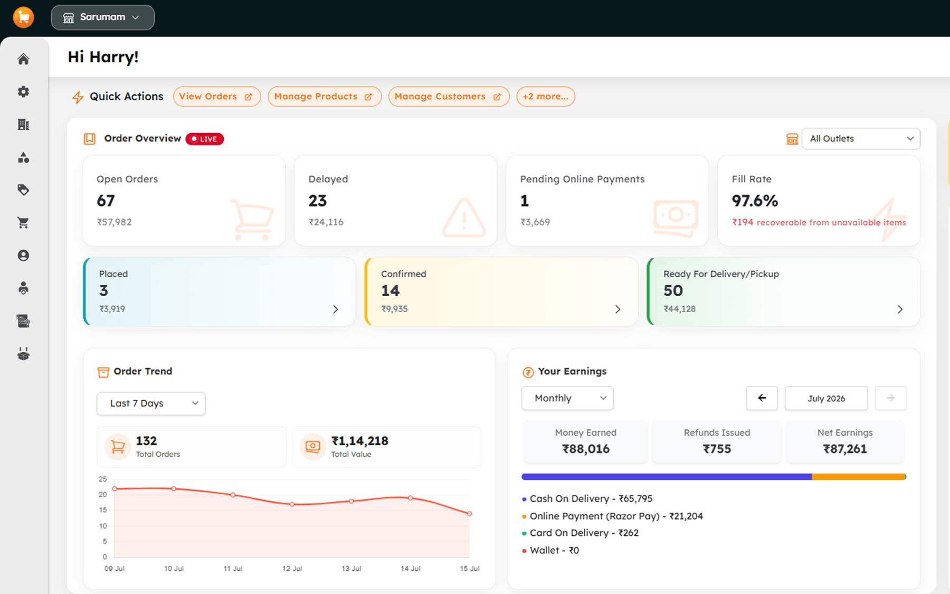Screen dimensions: 950x594
Task: Open the building outlets icon in sidebar
Action: [x=23, y=125]
